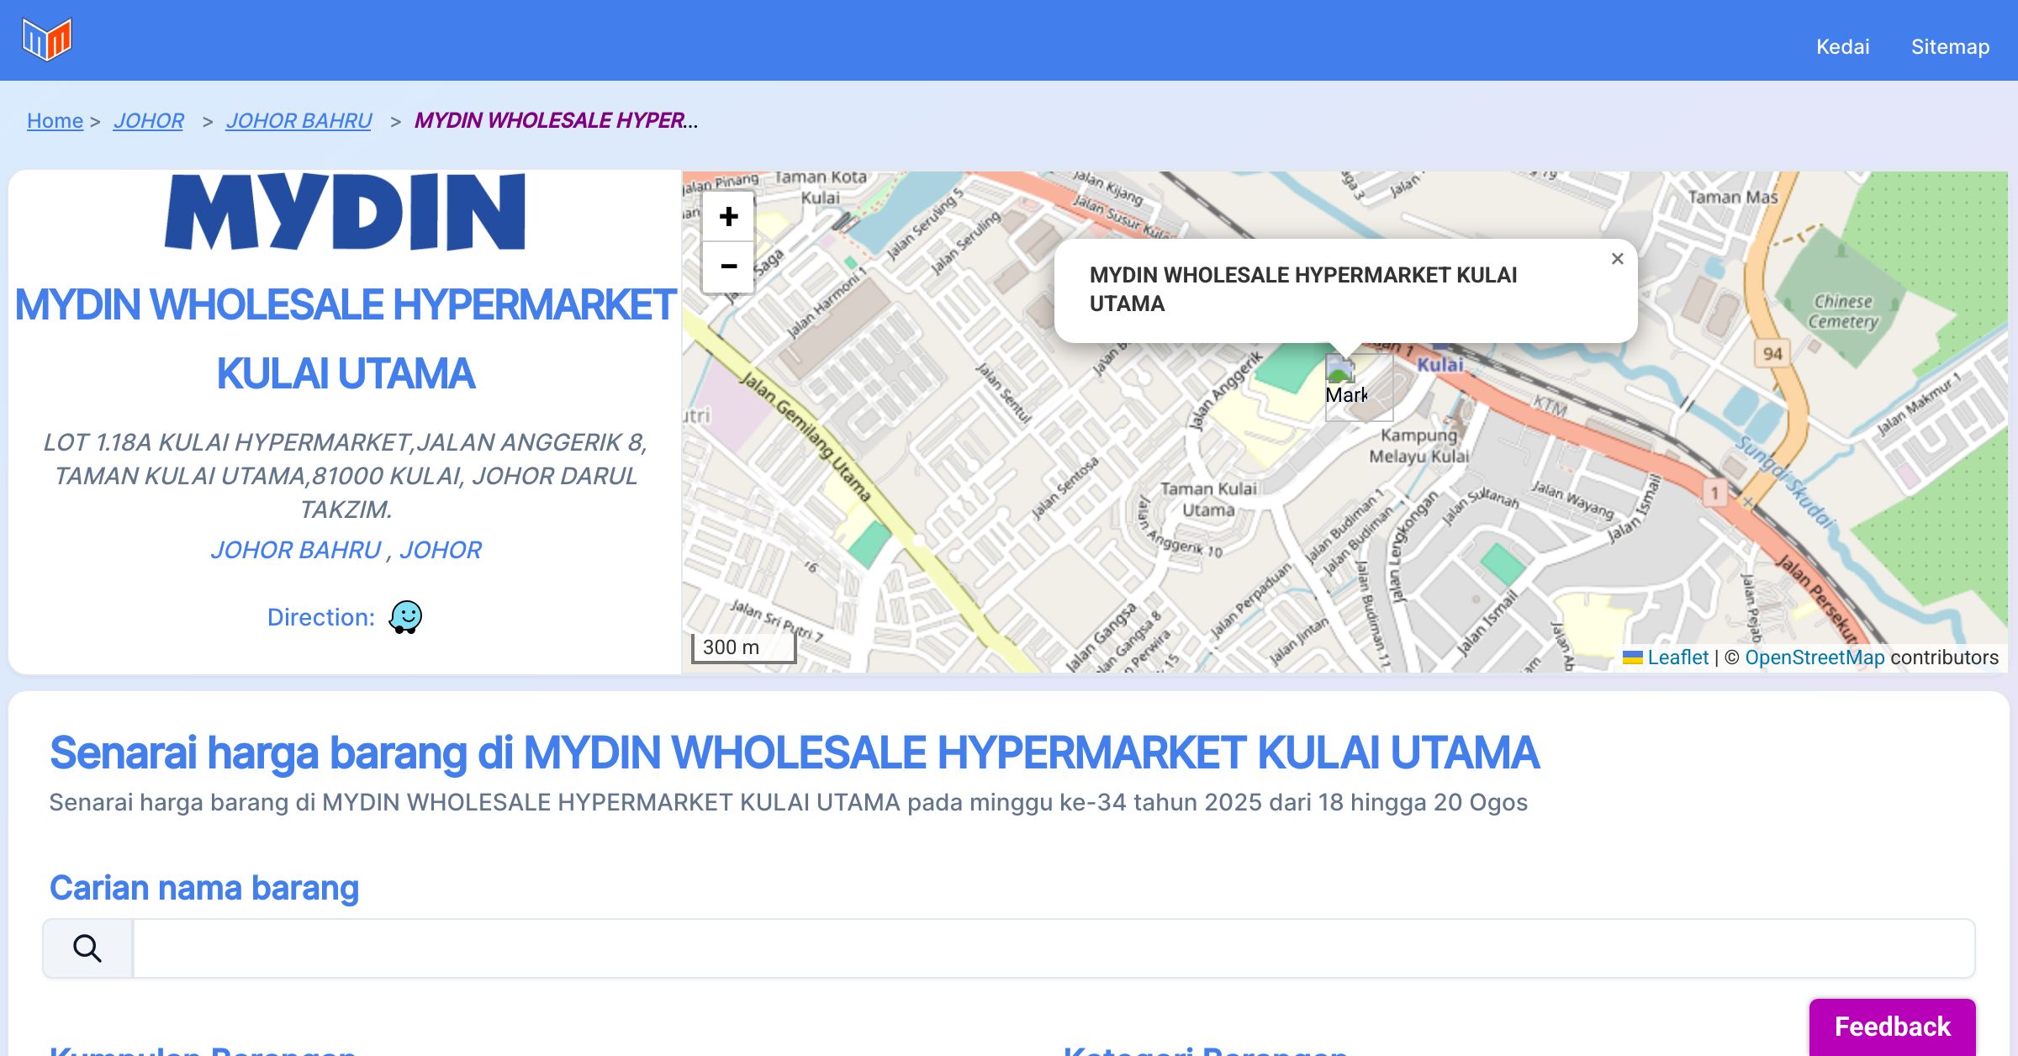The height and width of the screenshot is (1056, 2018).
Task: Open the OpenStreetMap attribution link
Action: pyautogui.click(x=1815, y=657)
